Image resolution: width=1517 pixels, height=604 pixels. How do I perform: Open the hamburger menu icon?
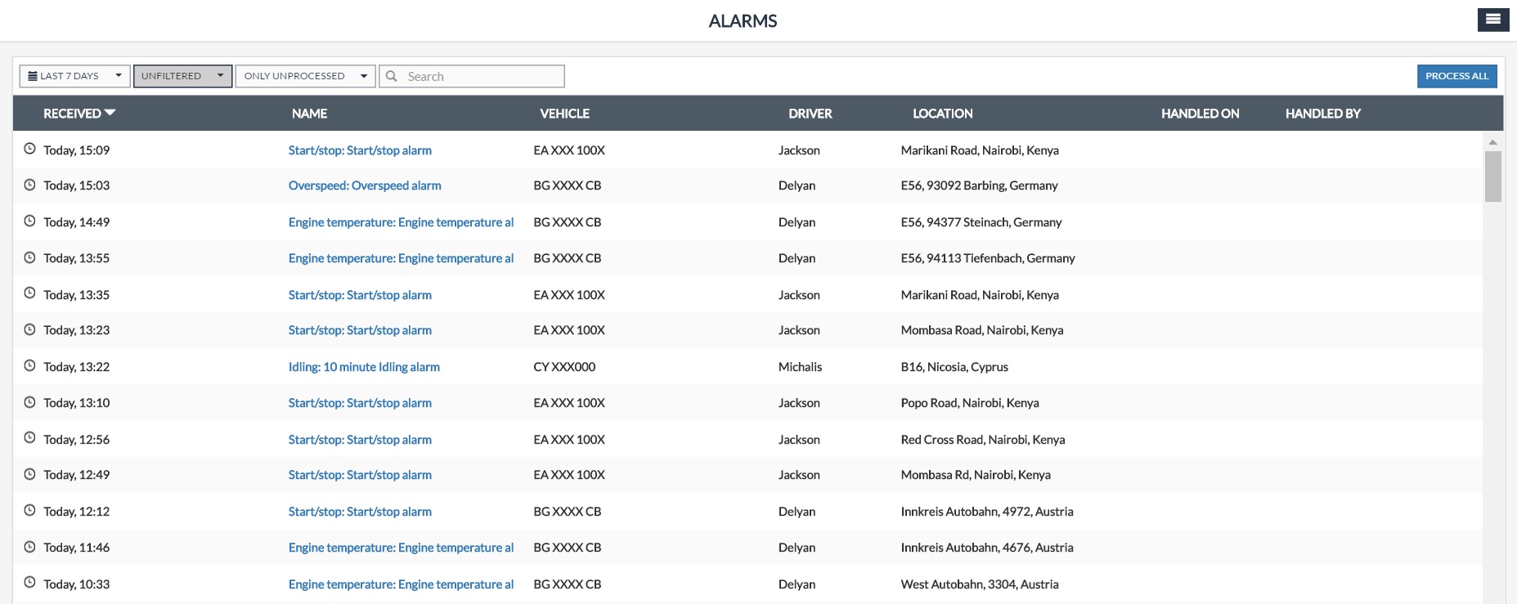(1492, 20)
